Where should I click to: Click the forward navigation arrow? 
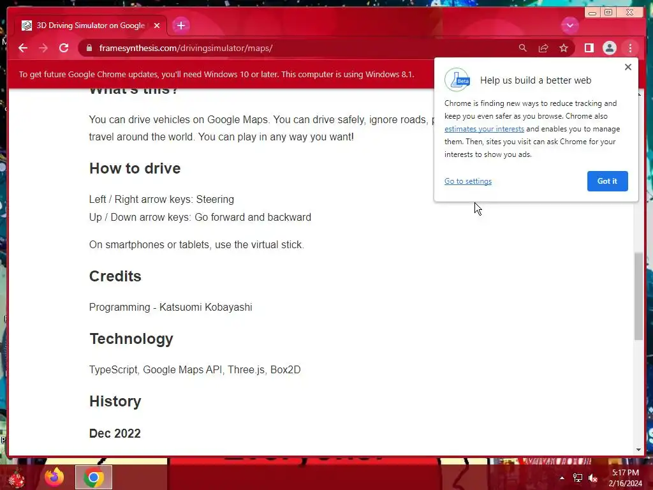[43, 48]
